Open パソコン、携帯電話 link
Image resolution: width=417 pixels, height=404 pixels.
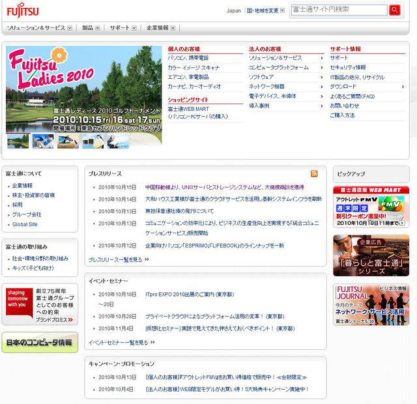point(188,58)
